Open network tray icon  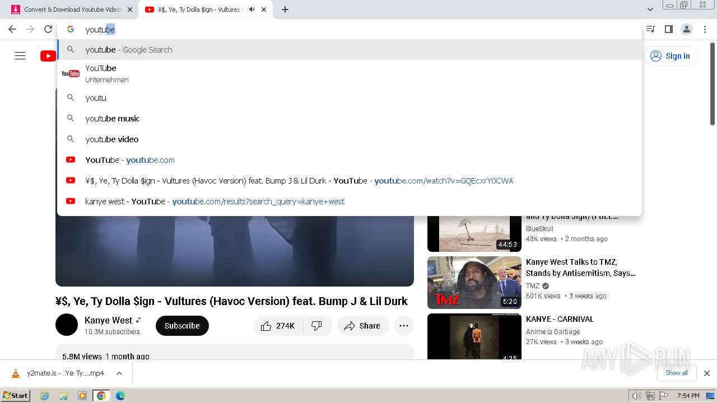click(650, 396)
